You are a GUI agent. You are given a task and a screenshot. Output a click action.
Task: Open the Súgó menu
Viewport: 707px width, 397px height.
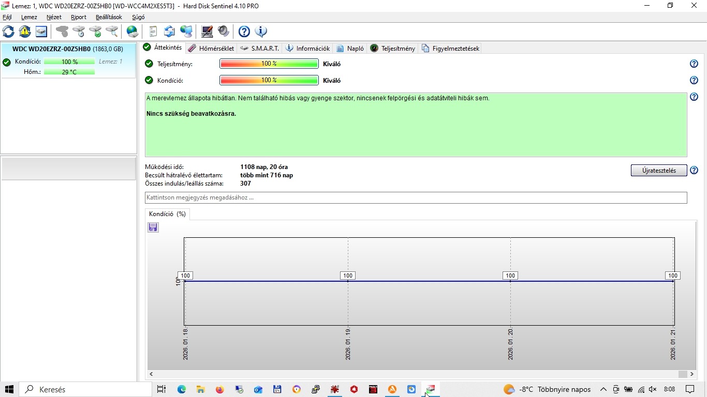[138, 17]
